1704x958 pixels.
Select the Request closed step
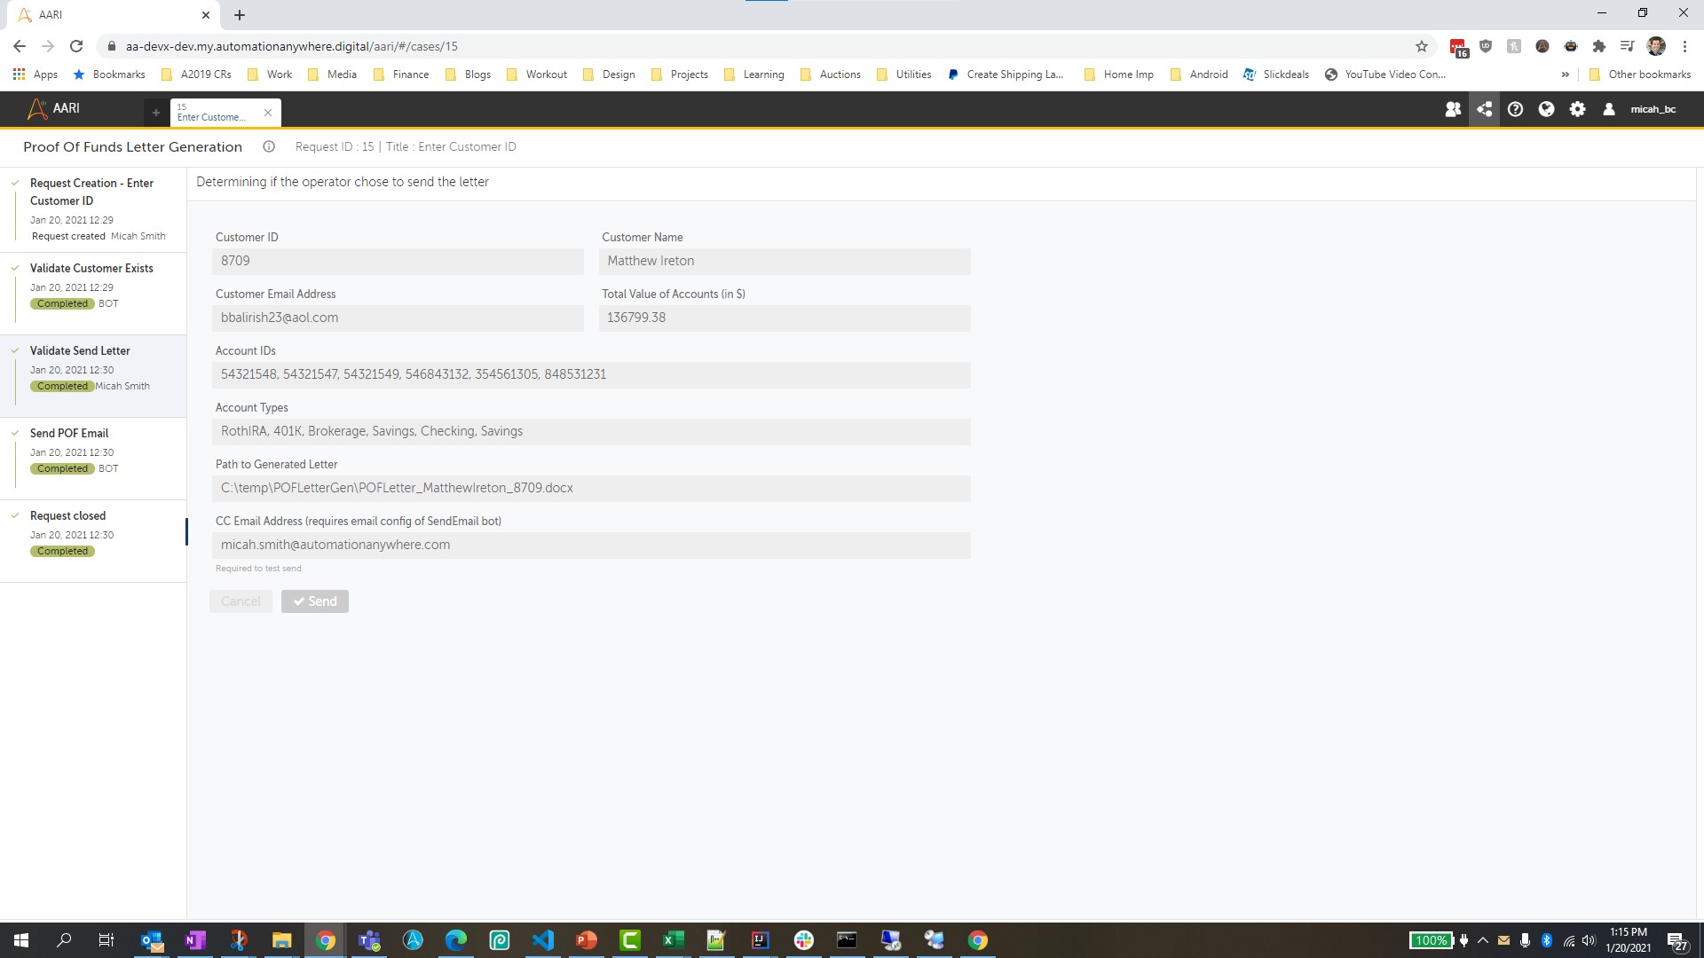click(67, 515)
